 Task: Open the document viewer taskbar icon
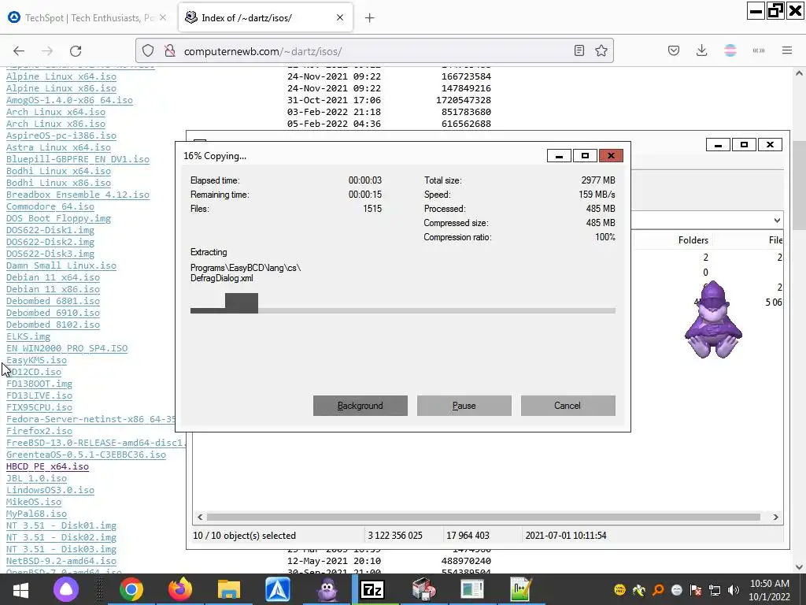pyautogui.click(x=472, y=589)
